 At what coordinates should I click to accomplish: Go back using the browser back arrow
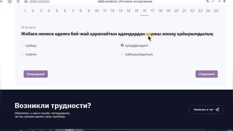(x=1, y=1)
